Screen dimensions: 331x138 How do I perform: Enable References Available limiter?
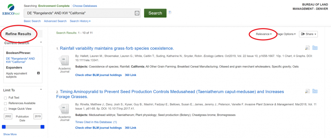6,103
